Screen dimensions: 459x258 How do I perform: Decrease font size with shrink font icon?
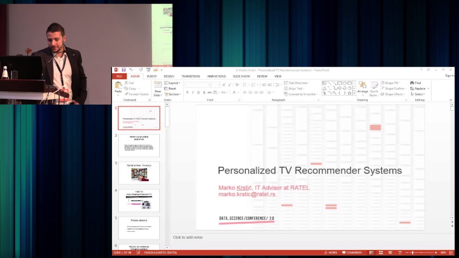(x=229, y=85)
